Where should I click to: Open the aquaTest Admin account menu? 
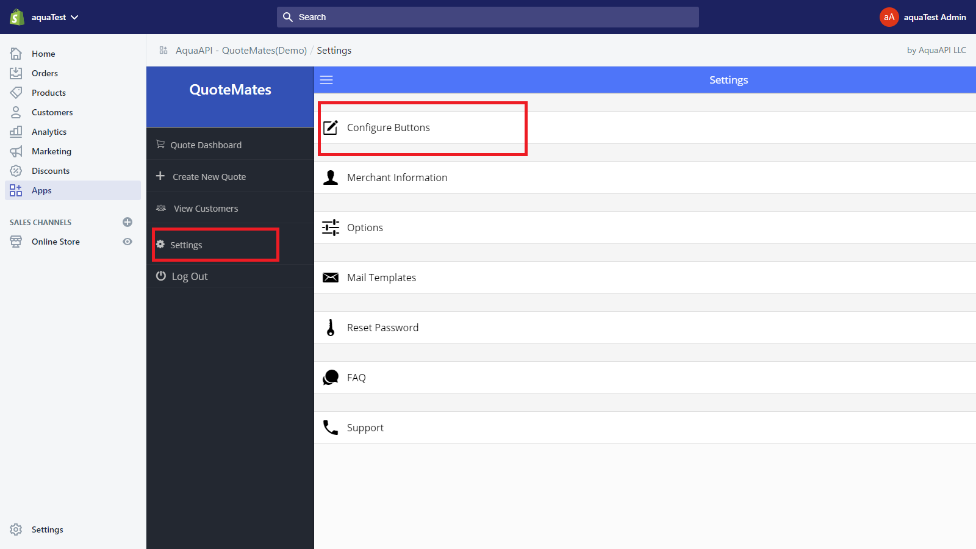click(935, 17)
